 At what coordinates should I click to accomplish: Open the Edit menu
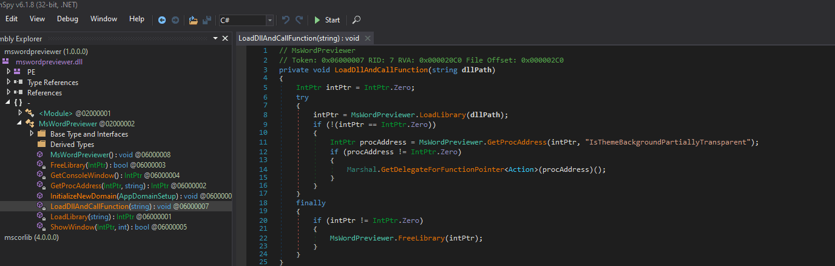(x=11, y=19)
